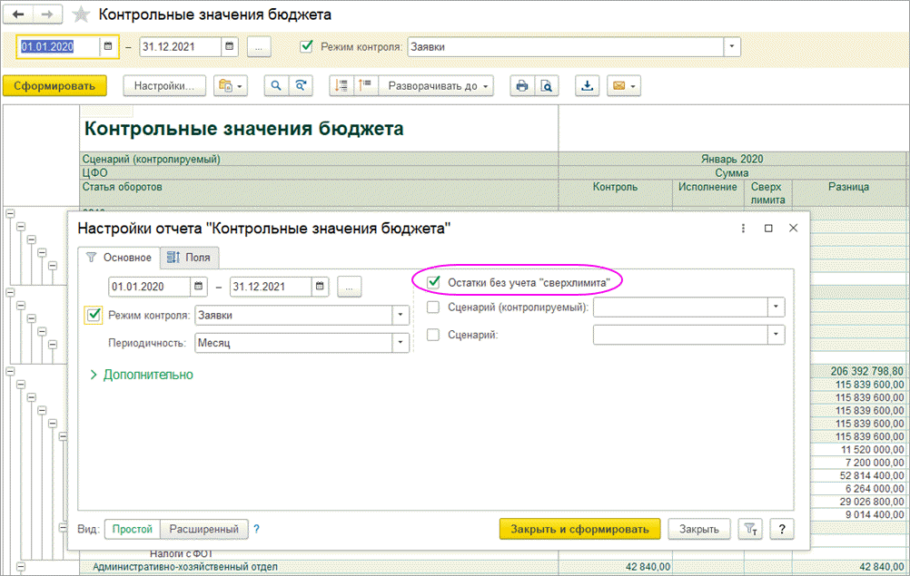Print the report with printer icon
This screenshot has width=910, height=576.
click(522, 86)
